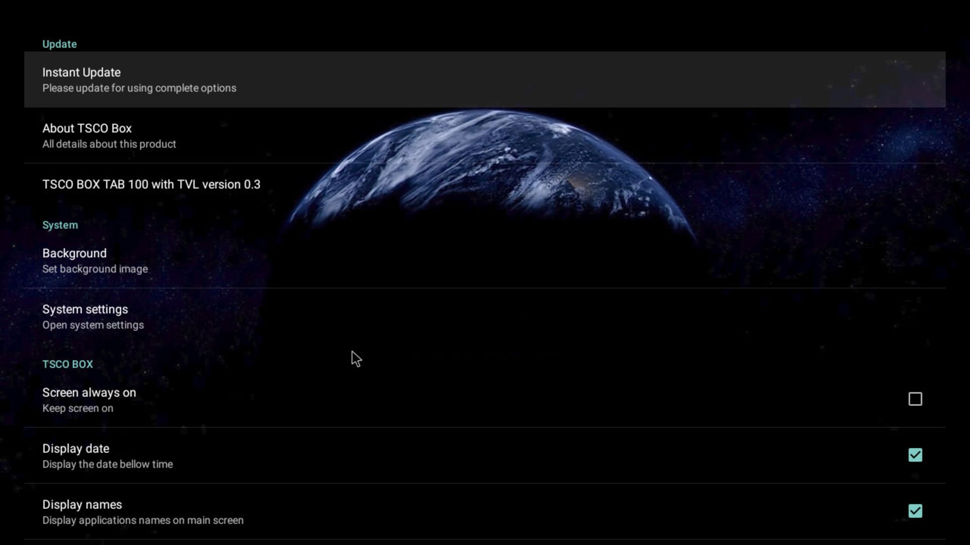Click 'Open system settings' subtitle

click(93, 325)
